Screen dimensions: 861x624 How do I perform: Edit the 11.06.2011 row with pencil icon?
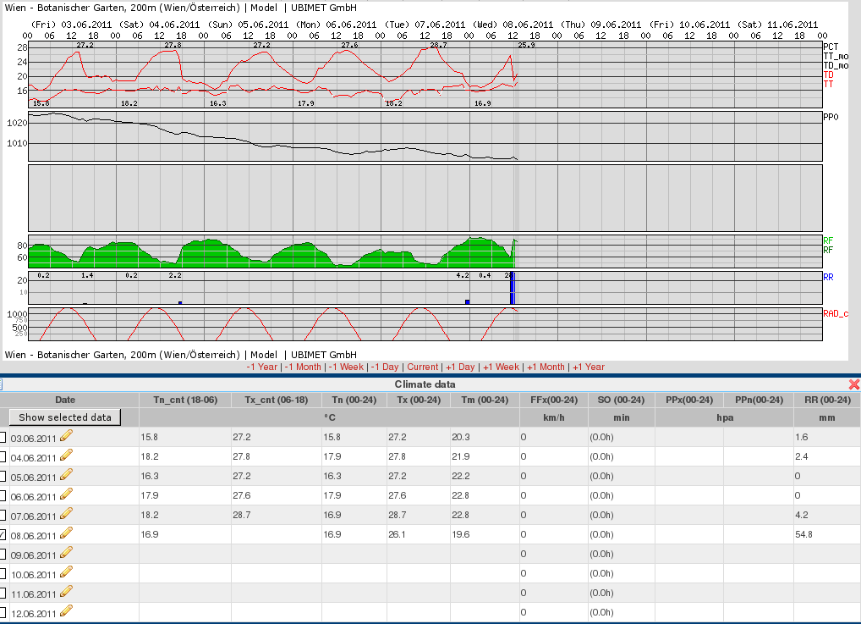click(66, 592)
